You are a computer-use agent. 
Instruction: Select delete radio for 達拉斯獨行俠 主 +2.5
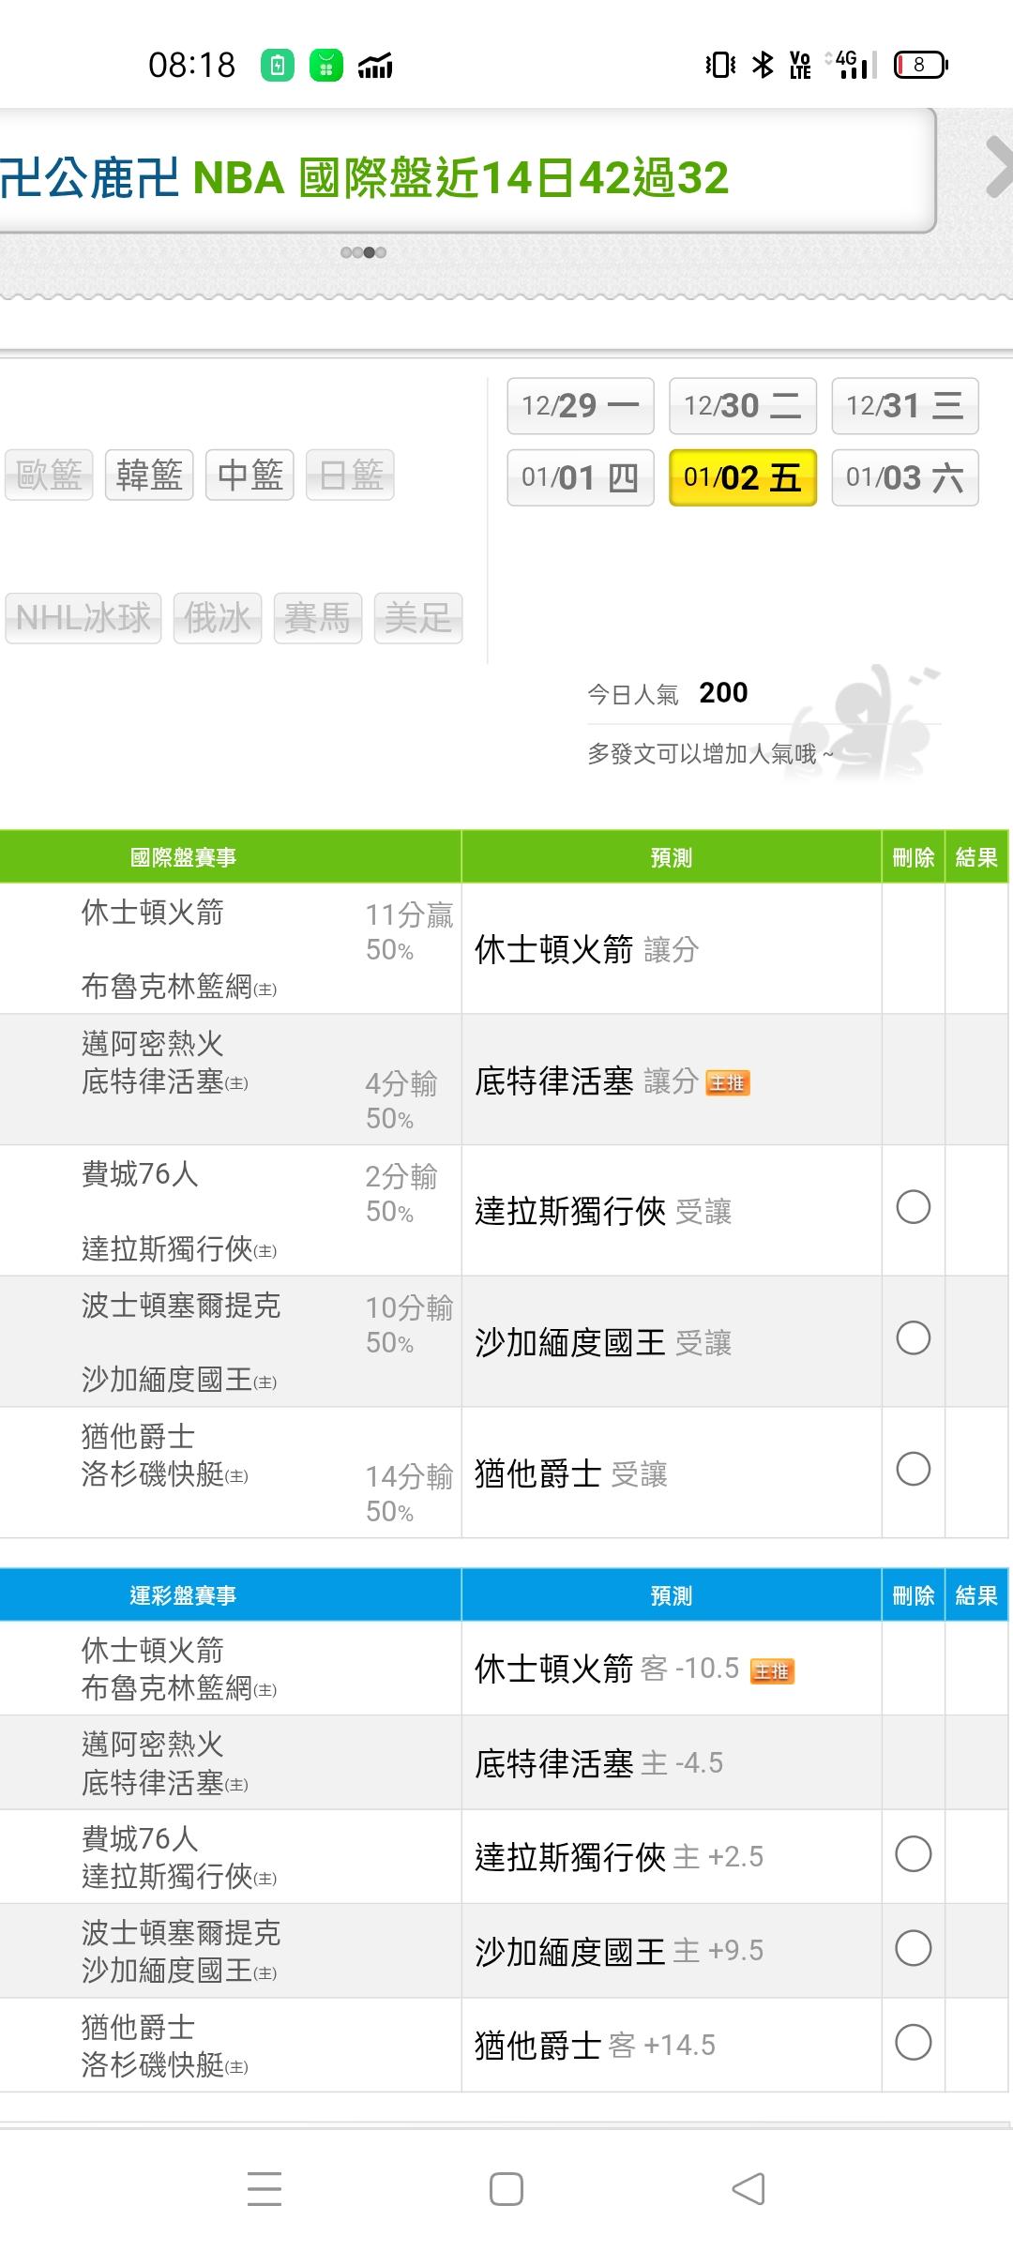coord(914,1854)
